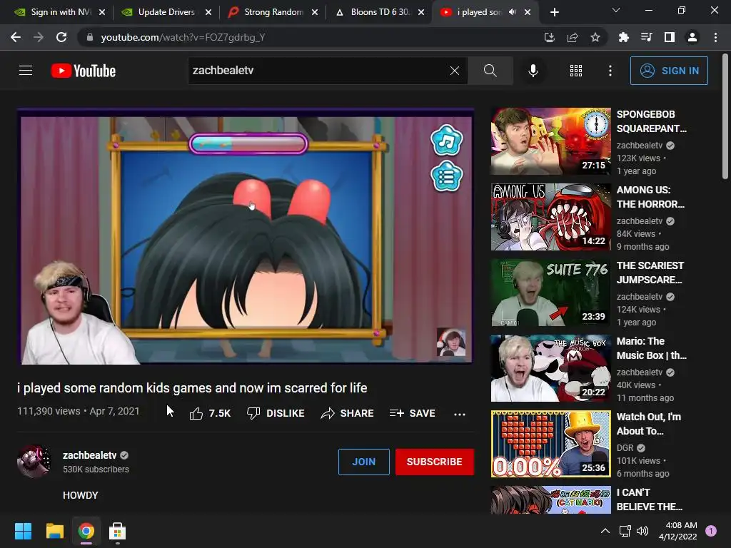Image resolution: width=731 pixels, height=548 pixels.
Task: Install app icon in address bar
Action: tap(550, 37)
